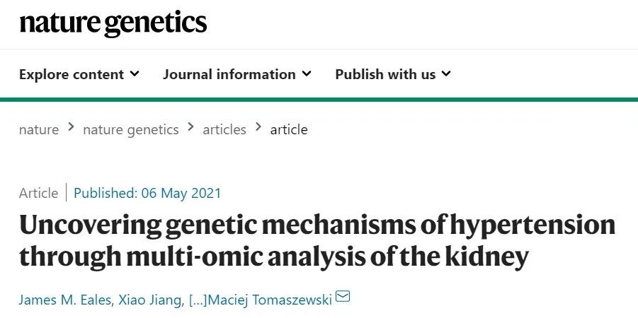Viewport: 638px width, 318px height.
Task: Open author James M. Eales link
Action: tap(65, 300)
